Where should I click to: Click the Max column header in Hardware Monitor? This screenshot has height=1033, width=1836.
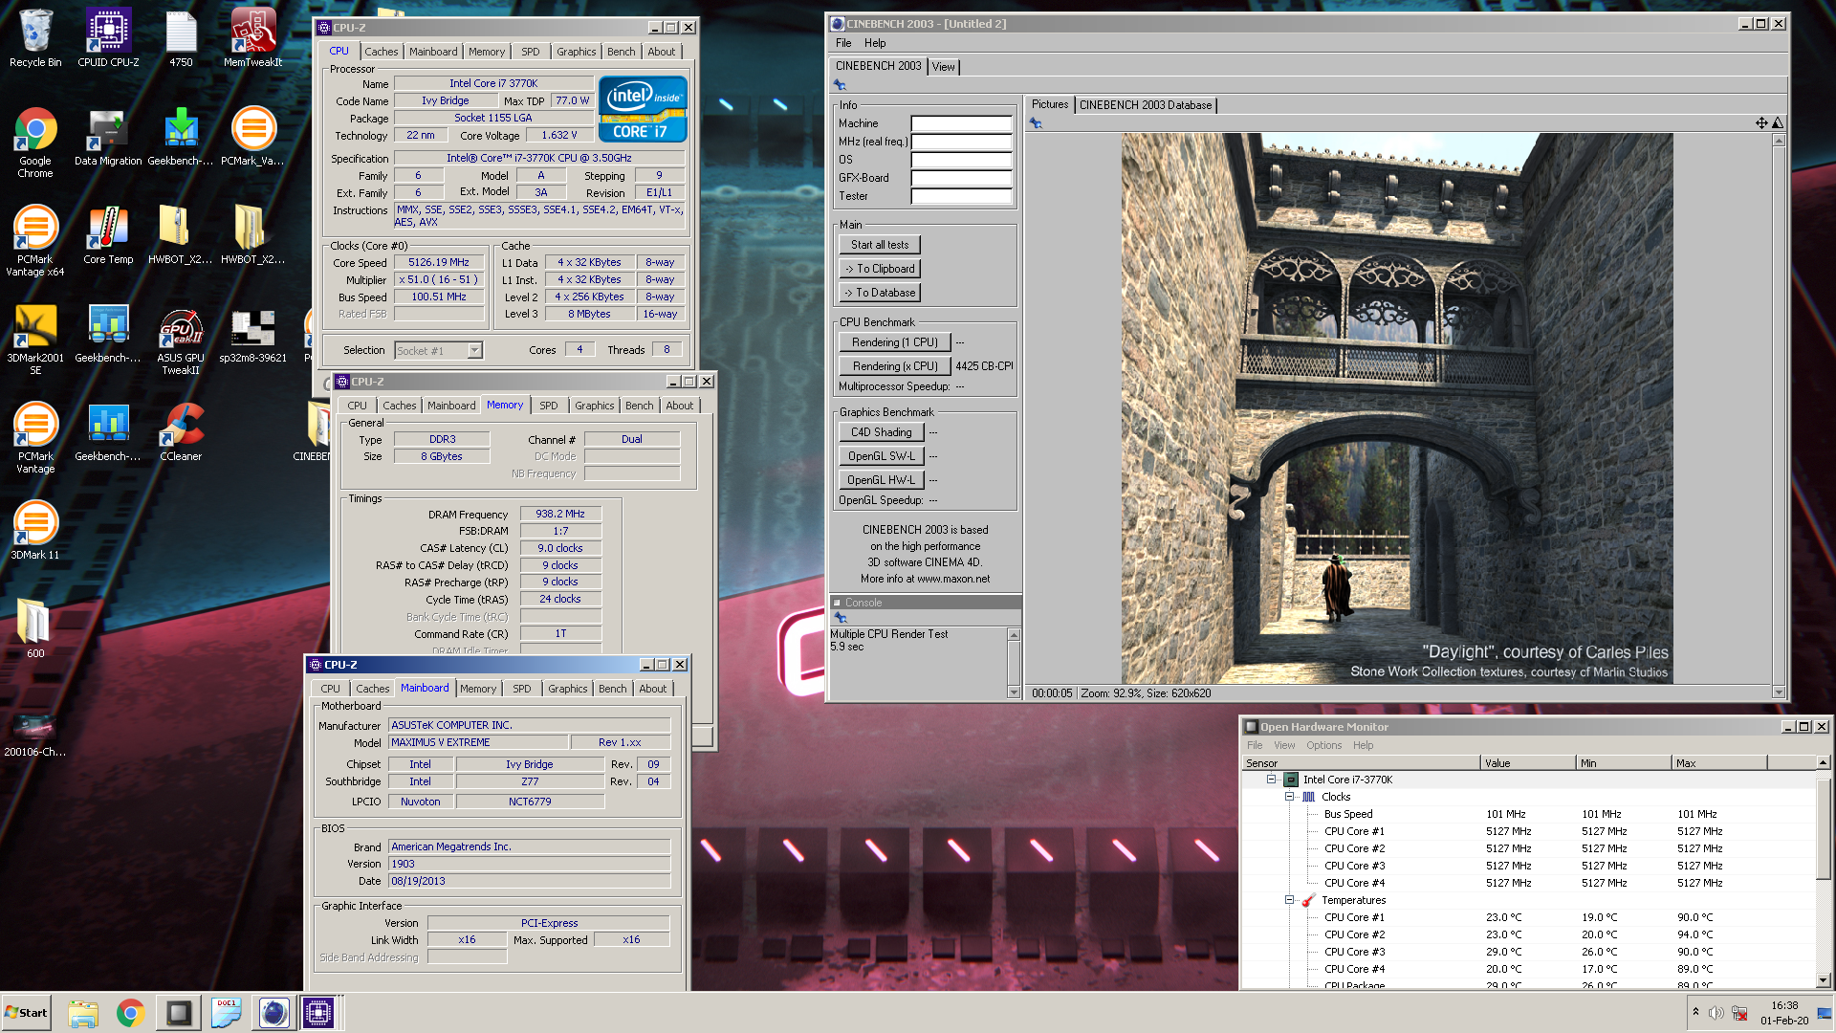(1719, 763)
